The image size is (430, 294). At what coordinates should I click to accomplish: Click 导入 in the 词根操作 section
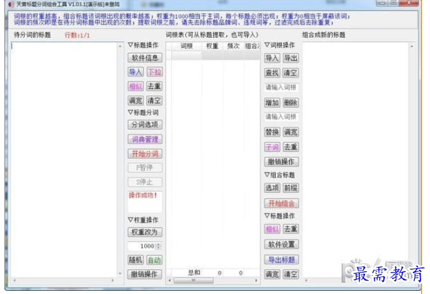(x=272, y=58)
